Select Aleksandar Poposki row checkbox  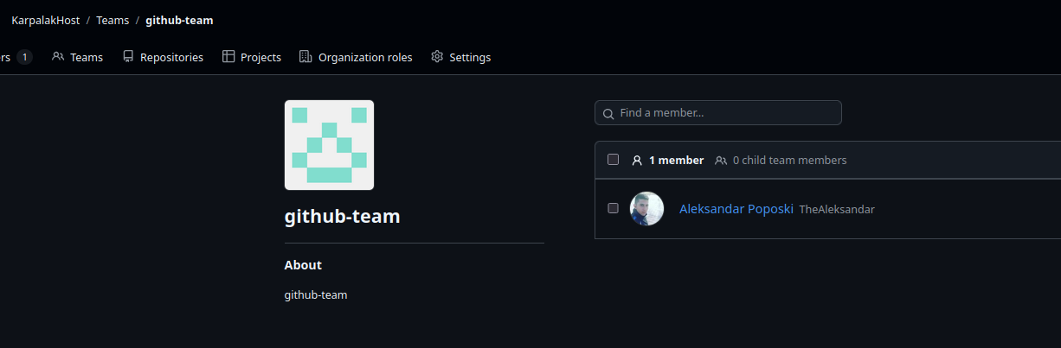click(613, 208)
